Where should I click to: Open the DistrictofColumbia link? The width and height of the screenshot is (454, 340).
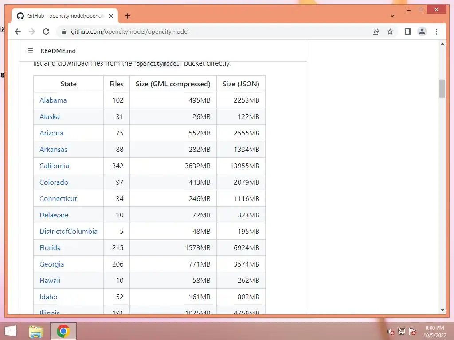[68, 231]
